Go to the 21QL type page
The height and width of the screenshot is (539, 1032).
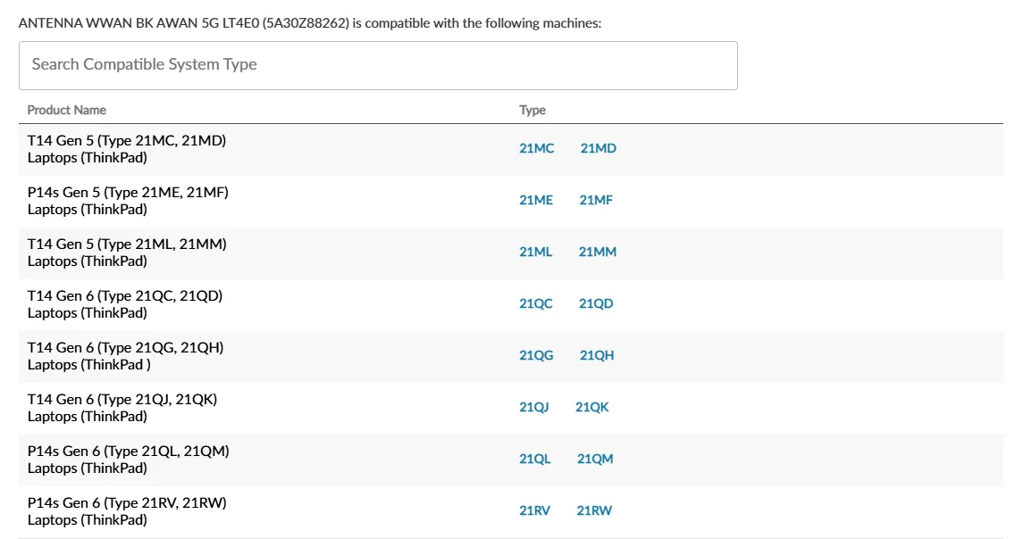click(534, 459)
